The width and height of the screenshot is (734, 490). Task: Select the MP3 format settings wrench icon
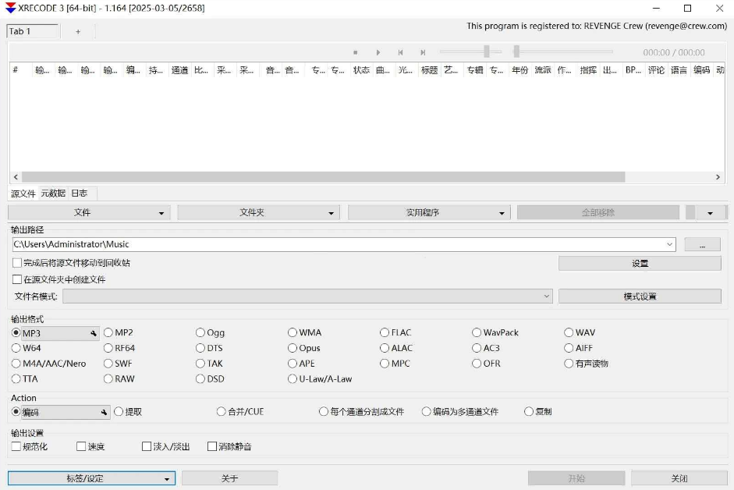93,332
